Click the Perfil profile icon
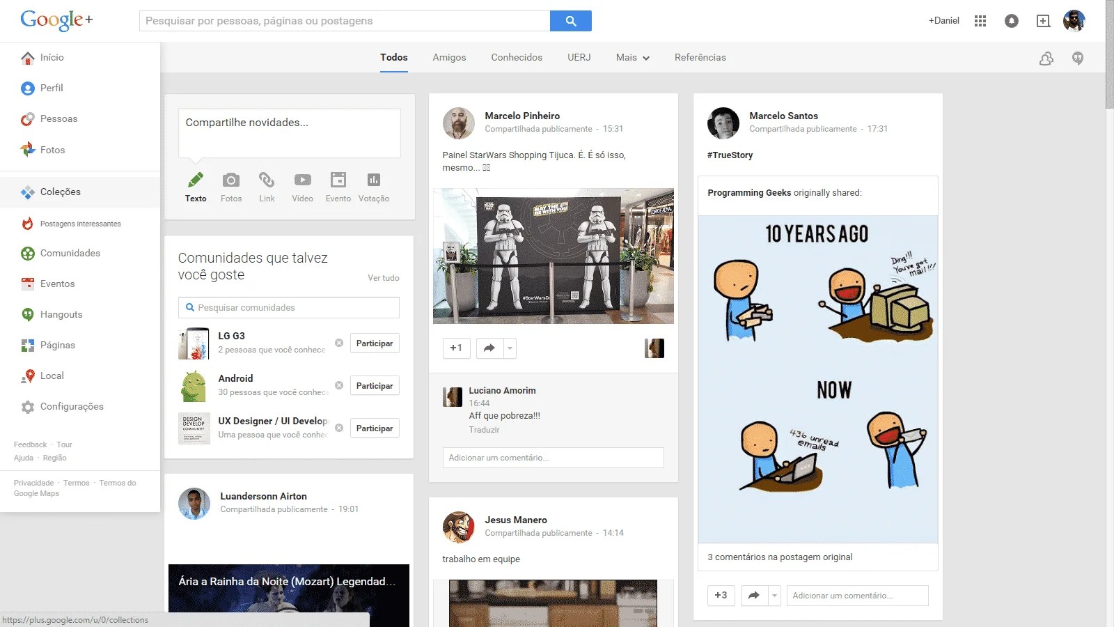The height and width of the screenshot is (627, 1114). (28, 88)
